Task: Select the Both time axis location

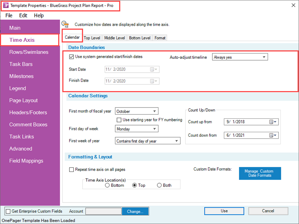Action: (159, 185)
